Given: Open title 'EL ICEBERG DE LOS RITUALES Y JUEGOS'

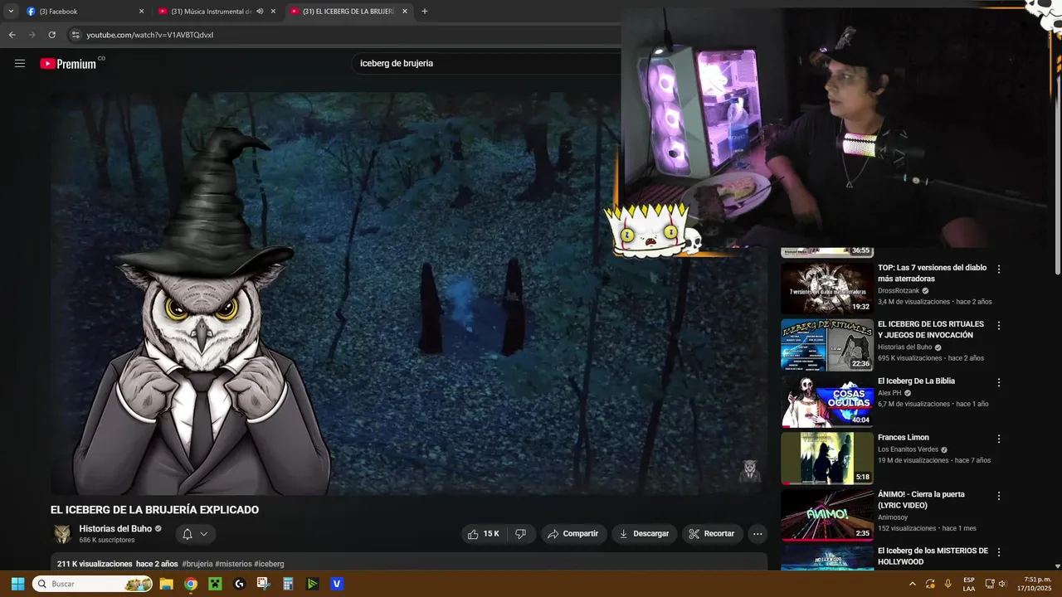Looking at the screenshot, I should (931, 330).
